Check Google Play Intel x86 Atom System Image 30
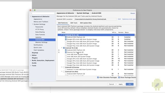 click(66, 44)
